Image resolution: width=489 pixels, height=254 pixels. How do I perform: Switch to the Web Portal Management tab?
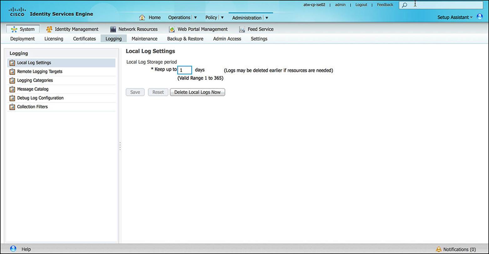coord(198,29)
